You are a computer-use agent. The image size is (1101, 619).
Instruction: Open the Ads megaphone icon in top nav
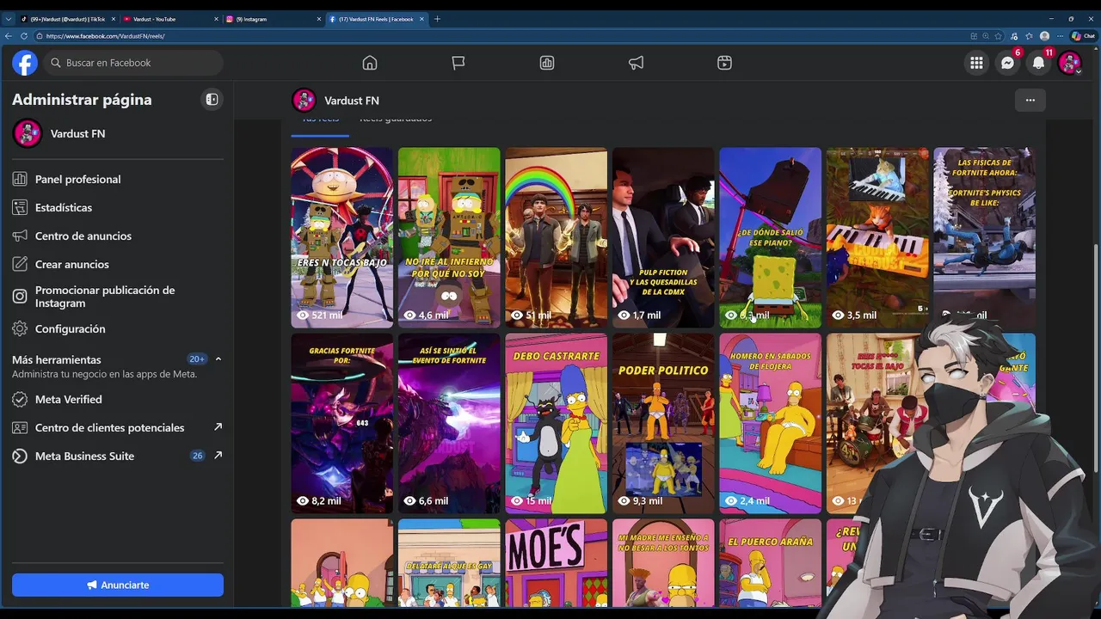[x=636, y=63]
